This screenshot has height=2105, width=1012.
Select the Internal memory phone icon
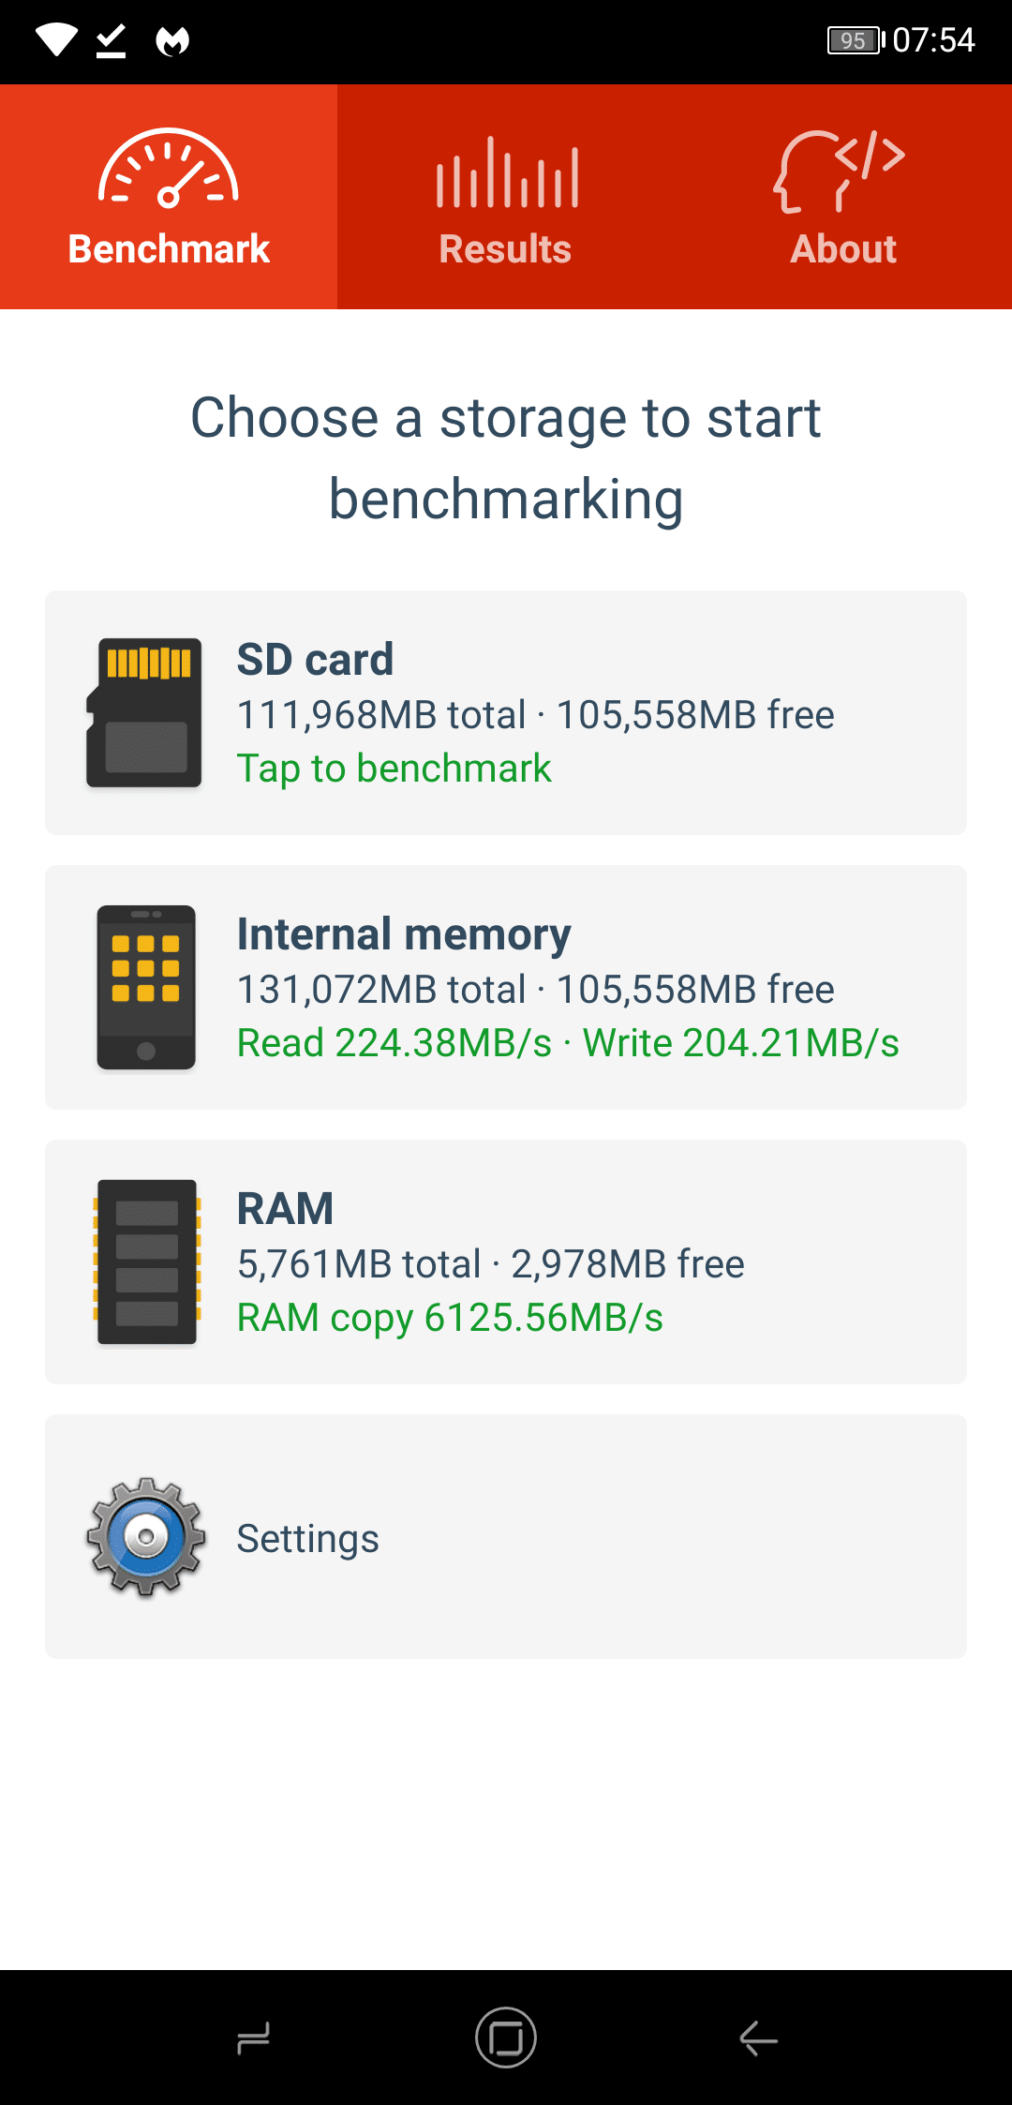click(x=146, y=987)
